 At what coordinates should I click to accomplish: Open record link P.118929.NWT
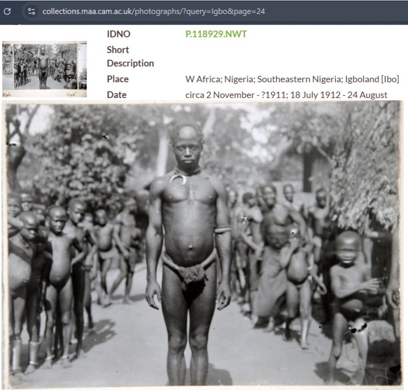tap(216, 34)
